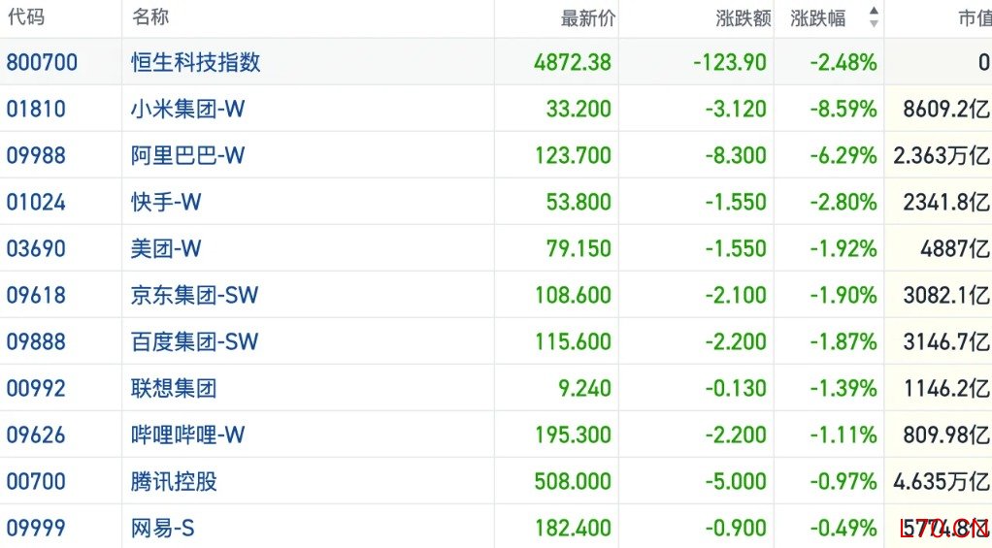This screenshot has height=548, width=992.
Task: Open stock code 01810
Action: coord(36,109)
